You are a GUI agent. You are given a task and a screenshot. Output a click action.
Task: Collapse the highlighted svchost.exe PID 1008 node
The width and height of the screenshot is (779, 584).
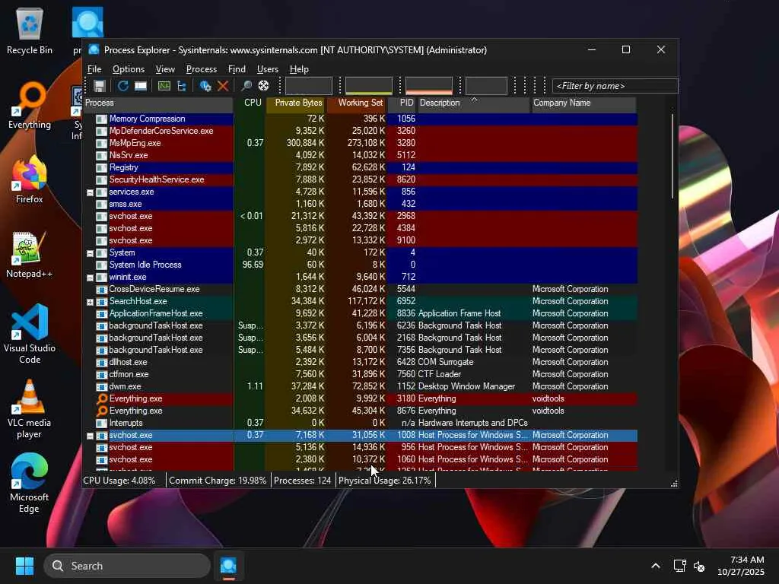click(90, 436)
